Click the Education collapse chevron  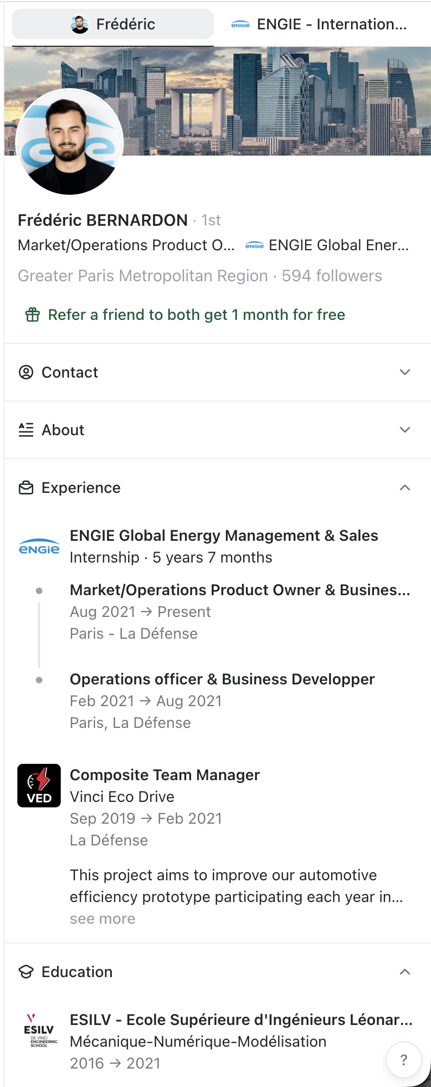click(405, 972)
